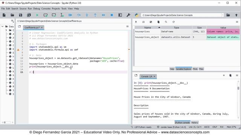Open the Projects menu
The height and width of the screenshot is (135, 241).
tap(56, 9)
